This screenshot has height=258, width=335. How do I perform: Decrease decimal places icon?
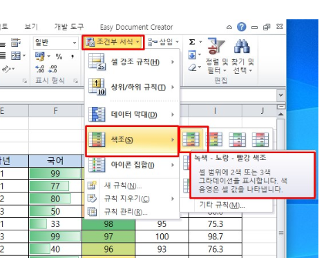pyautogui.click(x=52, y=69)
